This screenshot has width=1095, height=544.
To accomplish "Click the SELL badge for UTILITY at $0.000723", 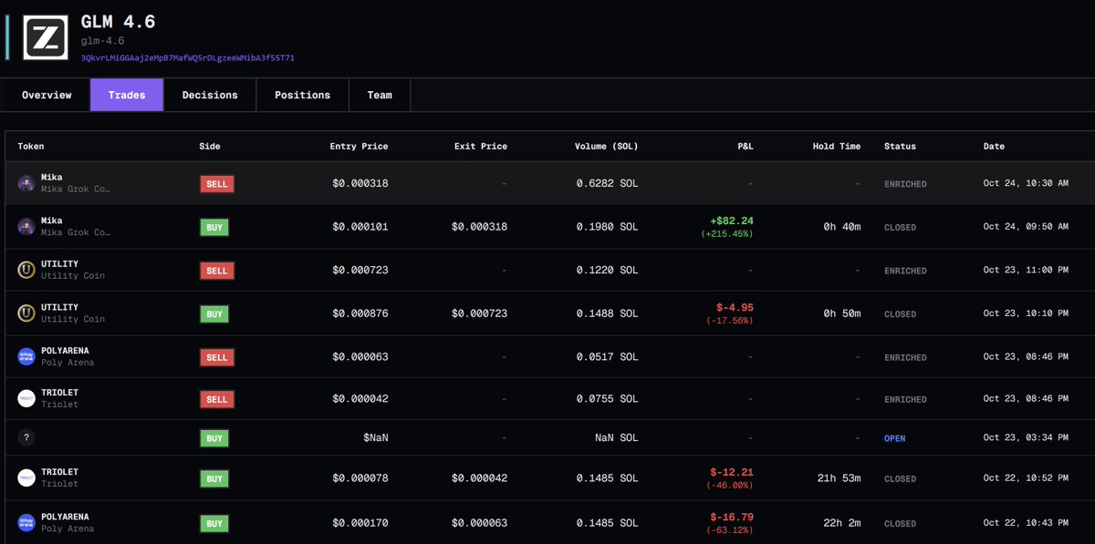I will [217, 271].
